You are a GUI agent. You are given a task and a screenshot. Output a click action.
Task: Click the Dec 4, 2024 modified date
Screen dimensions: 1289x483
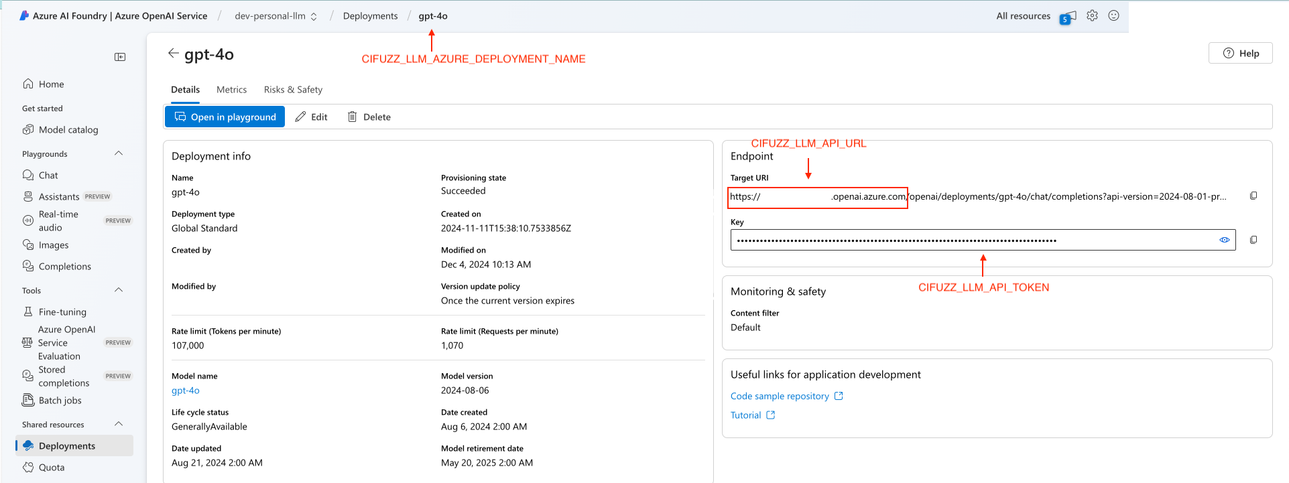[486, 265]
